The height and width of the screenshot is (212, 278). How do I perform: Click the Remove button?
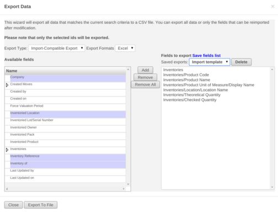pos(145,77)
